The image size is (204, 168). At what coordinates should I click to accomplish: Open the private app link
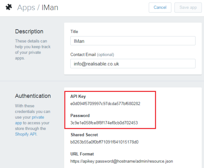[30, 120]
